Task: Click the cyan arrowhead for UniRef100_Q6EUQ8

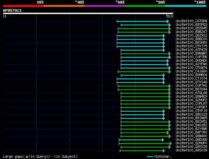Action: pos(163,140)
